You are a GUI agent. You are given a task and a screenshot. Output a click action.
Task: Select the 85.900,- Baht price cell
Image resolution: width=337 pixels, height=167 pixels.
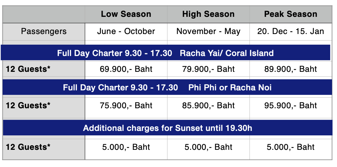(x=208, y=106)
